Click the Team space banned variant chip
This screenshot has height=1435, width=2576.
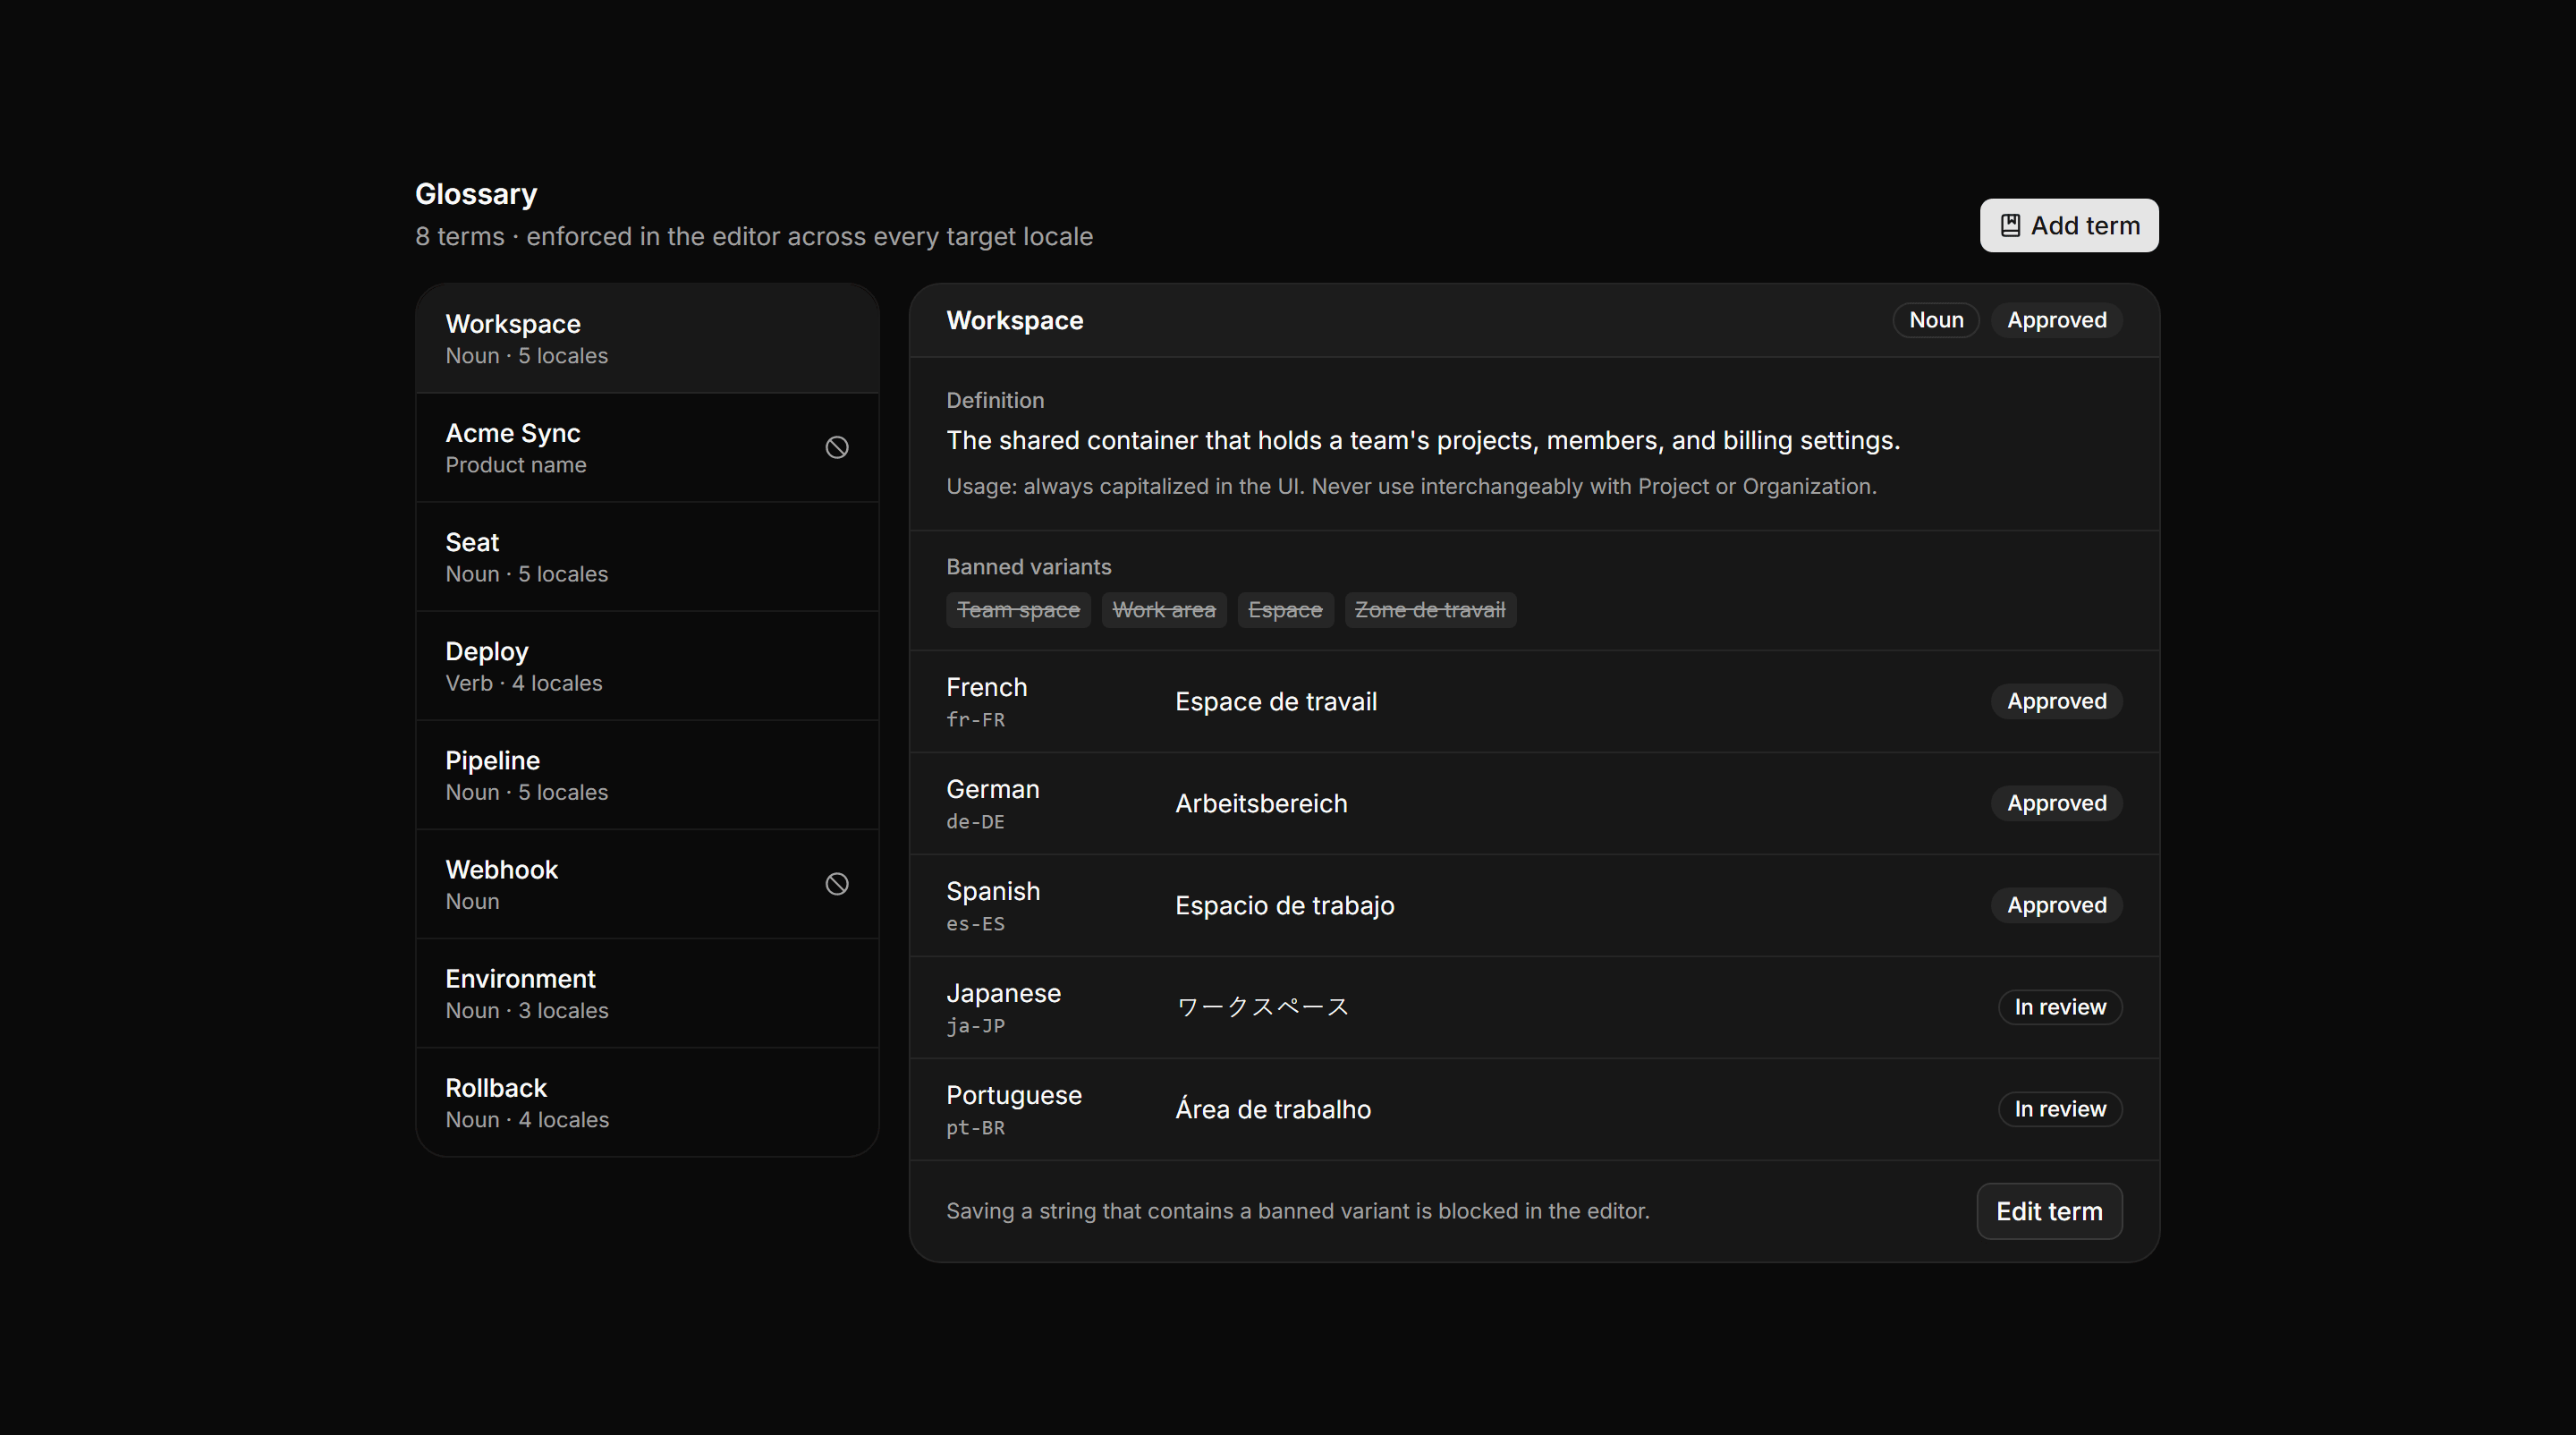click(1018, 610)
